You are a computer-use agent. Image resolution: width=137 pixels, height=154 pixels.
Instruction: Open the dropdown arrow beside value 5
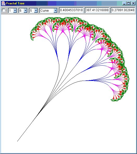tap(36, 10)
